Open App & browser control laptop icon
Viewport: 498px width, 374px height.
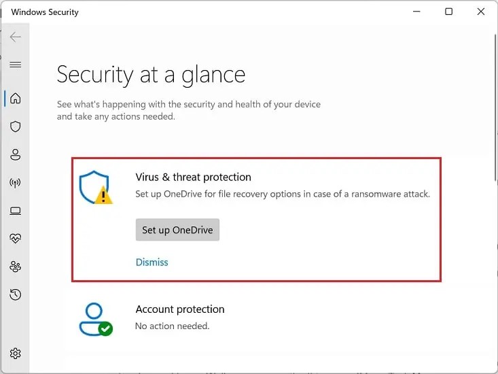[15, 211]
